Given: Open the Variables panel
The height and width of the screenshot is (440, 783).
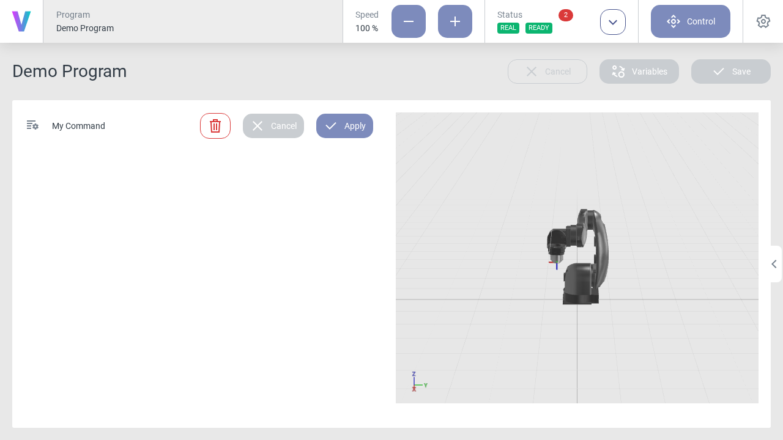Looking at the screenshot, I should 639,71.
